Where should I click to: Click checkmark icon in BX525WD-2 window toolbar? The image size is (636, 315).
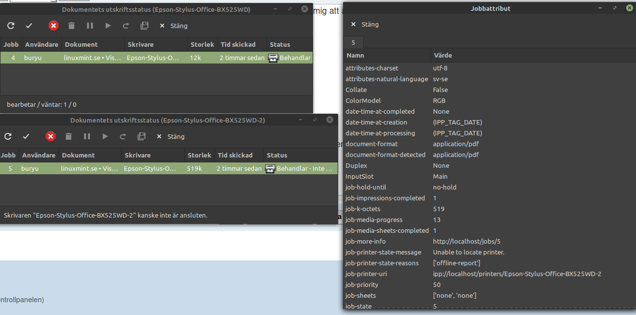pyautogui.click(x=26, y=136)
